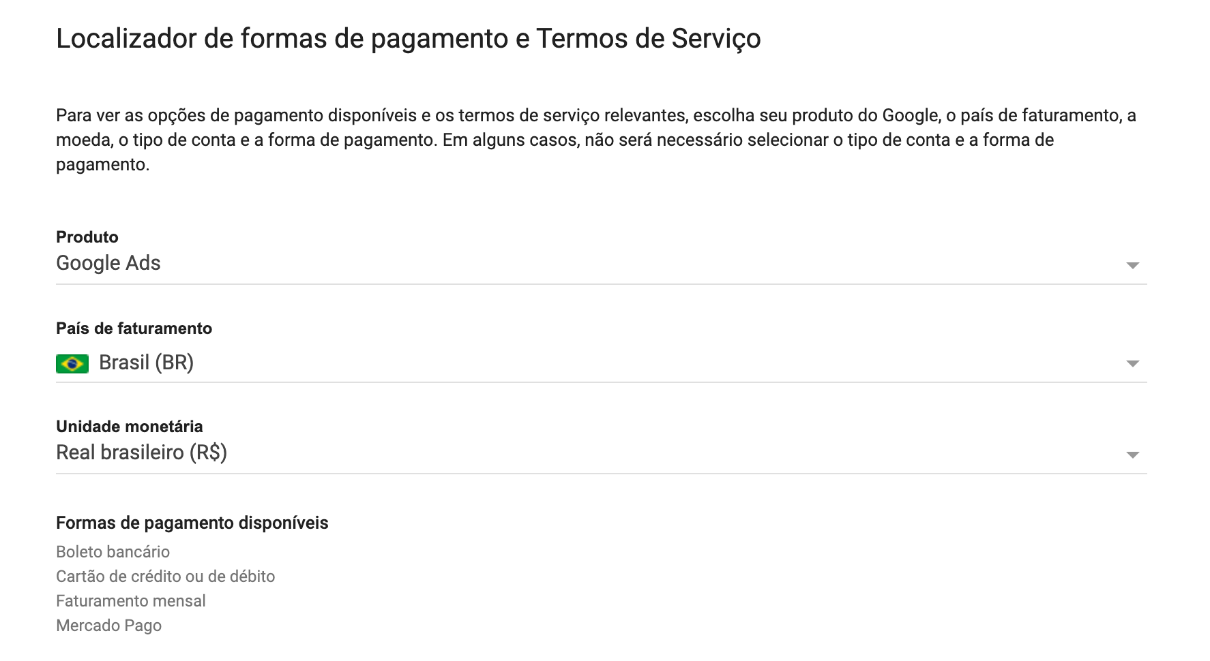Choose the Mercado Pago payment method
Screen dimensions: 1210x661
point(108,626)
